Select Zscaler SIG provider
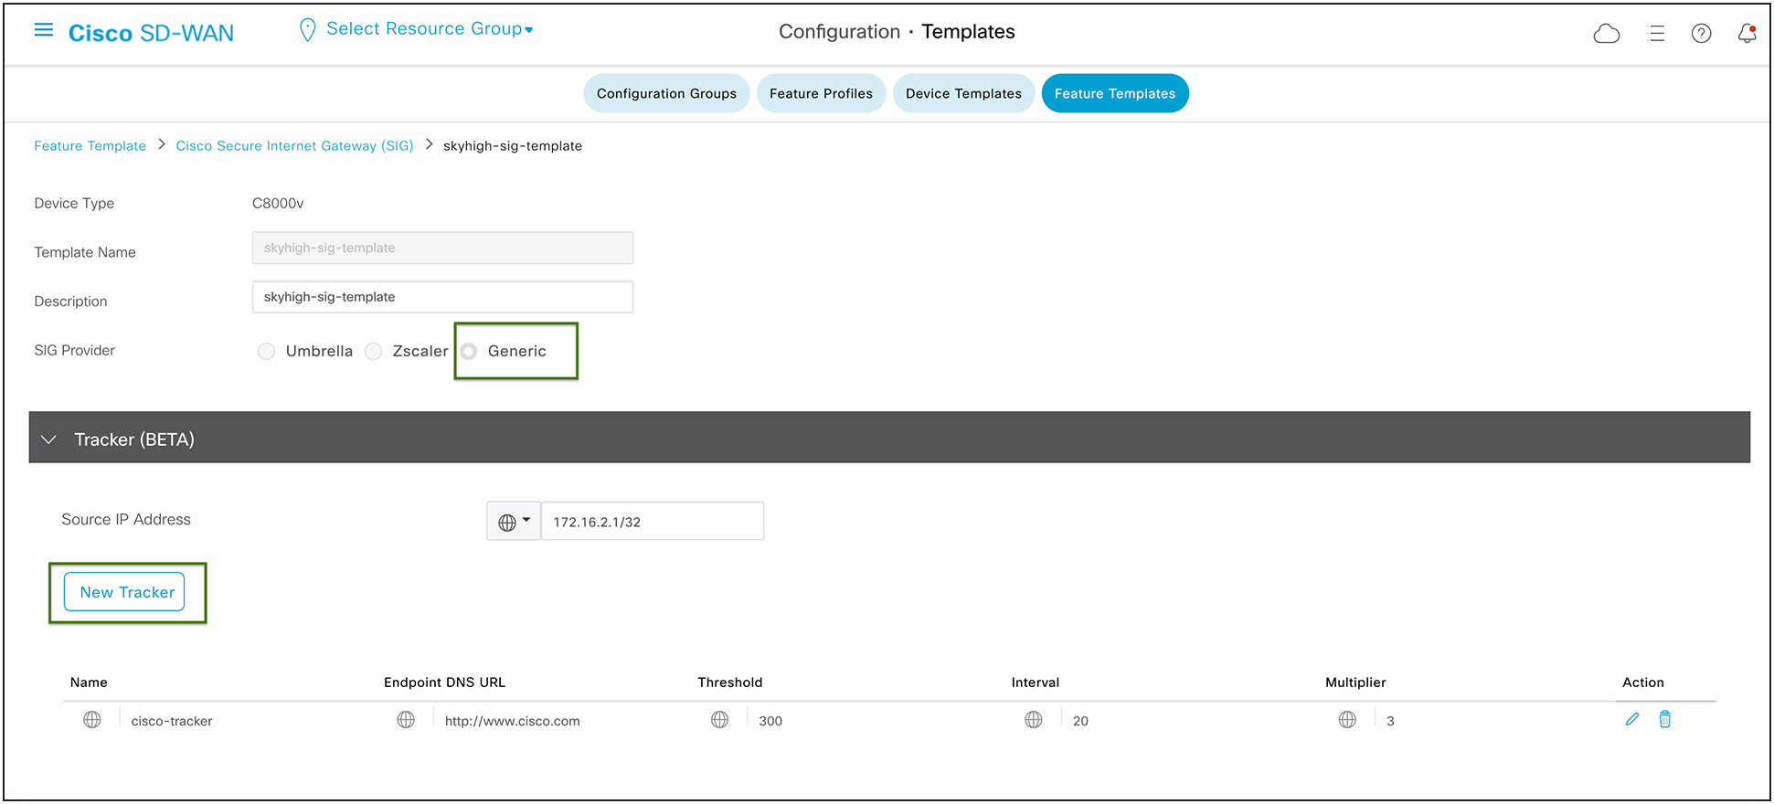This screenshot has width=1774, height=804. (x=373, y=351)
